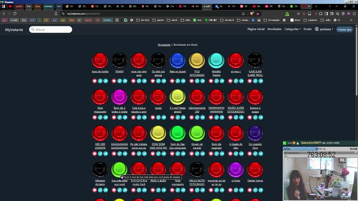358x201 pixels.
Task: Switch to the botlabs browser tab
Action: (48, 6)
